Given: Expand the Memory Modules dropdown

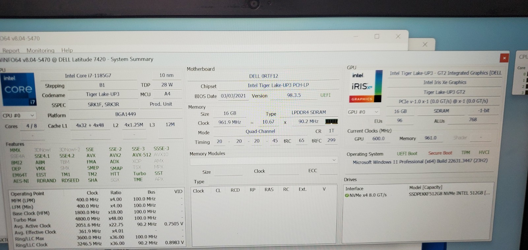Looking at the screenshot, I should (263, 160).
